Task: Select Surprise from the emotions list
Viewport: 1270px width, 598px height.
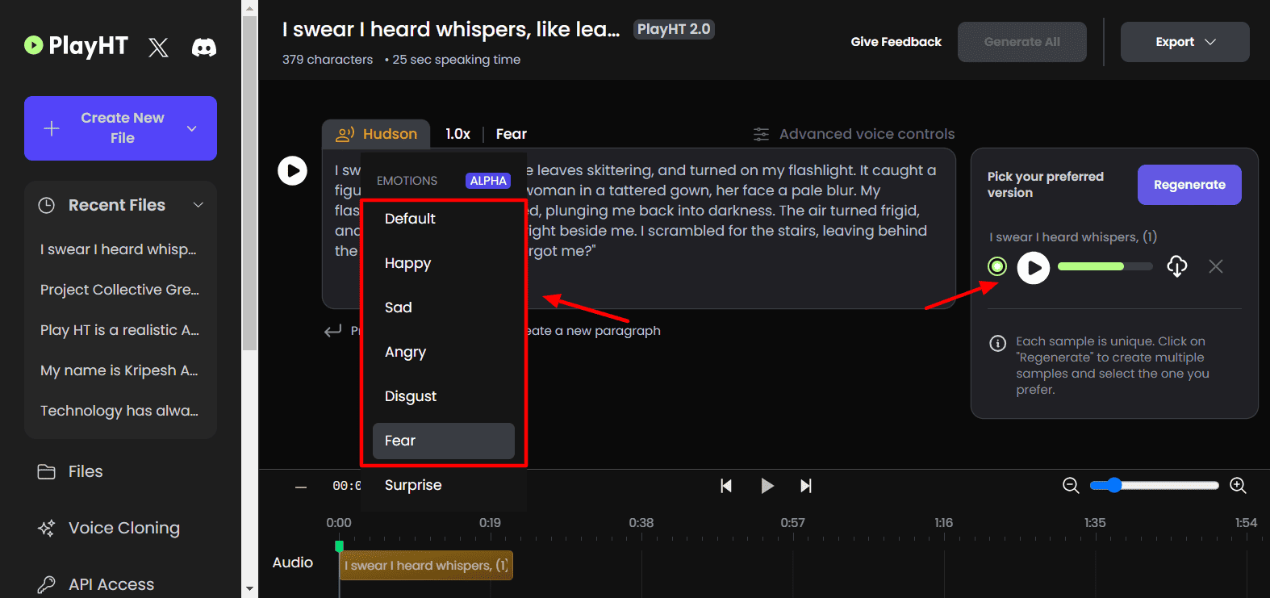Action: [413, 485]
